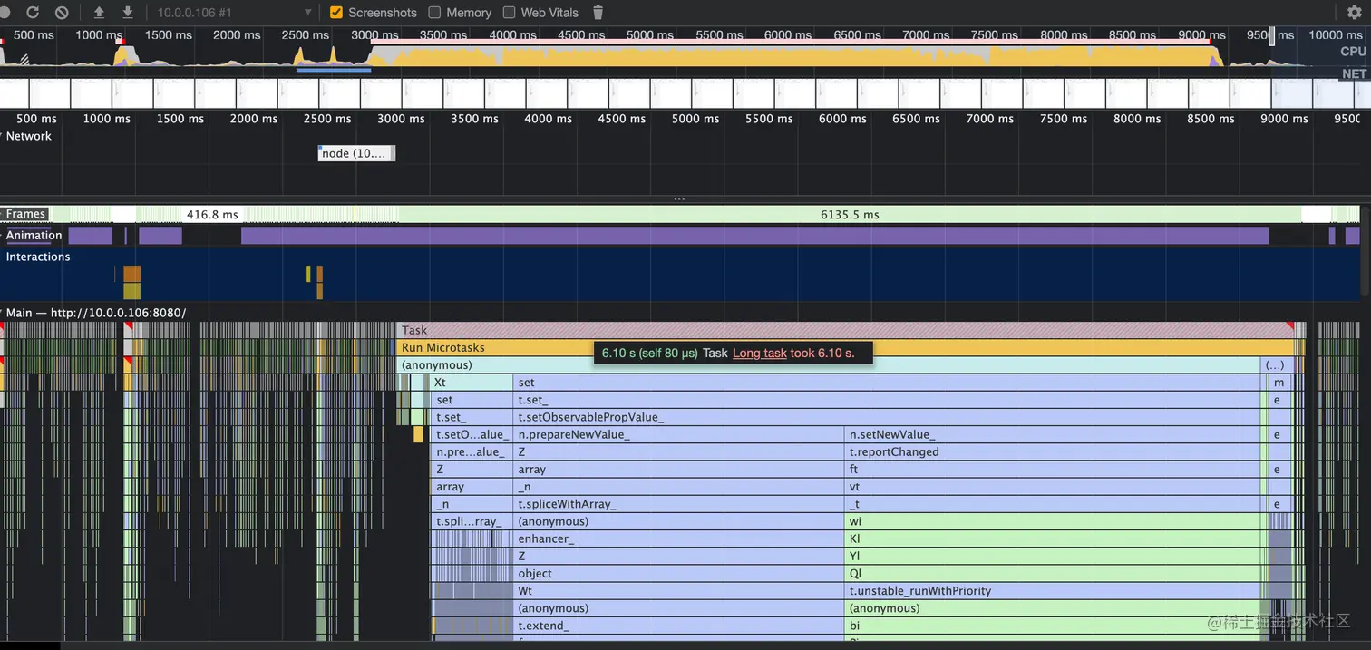Open the 10.0.0.106 #1 recording dropdown

[234, 13]
